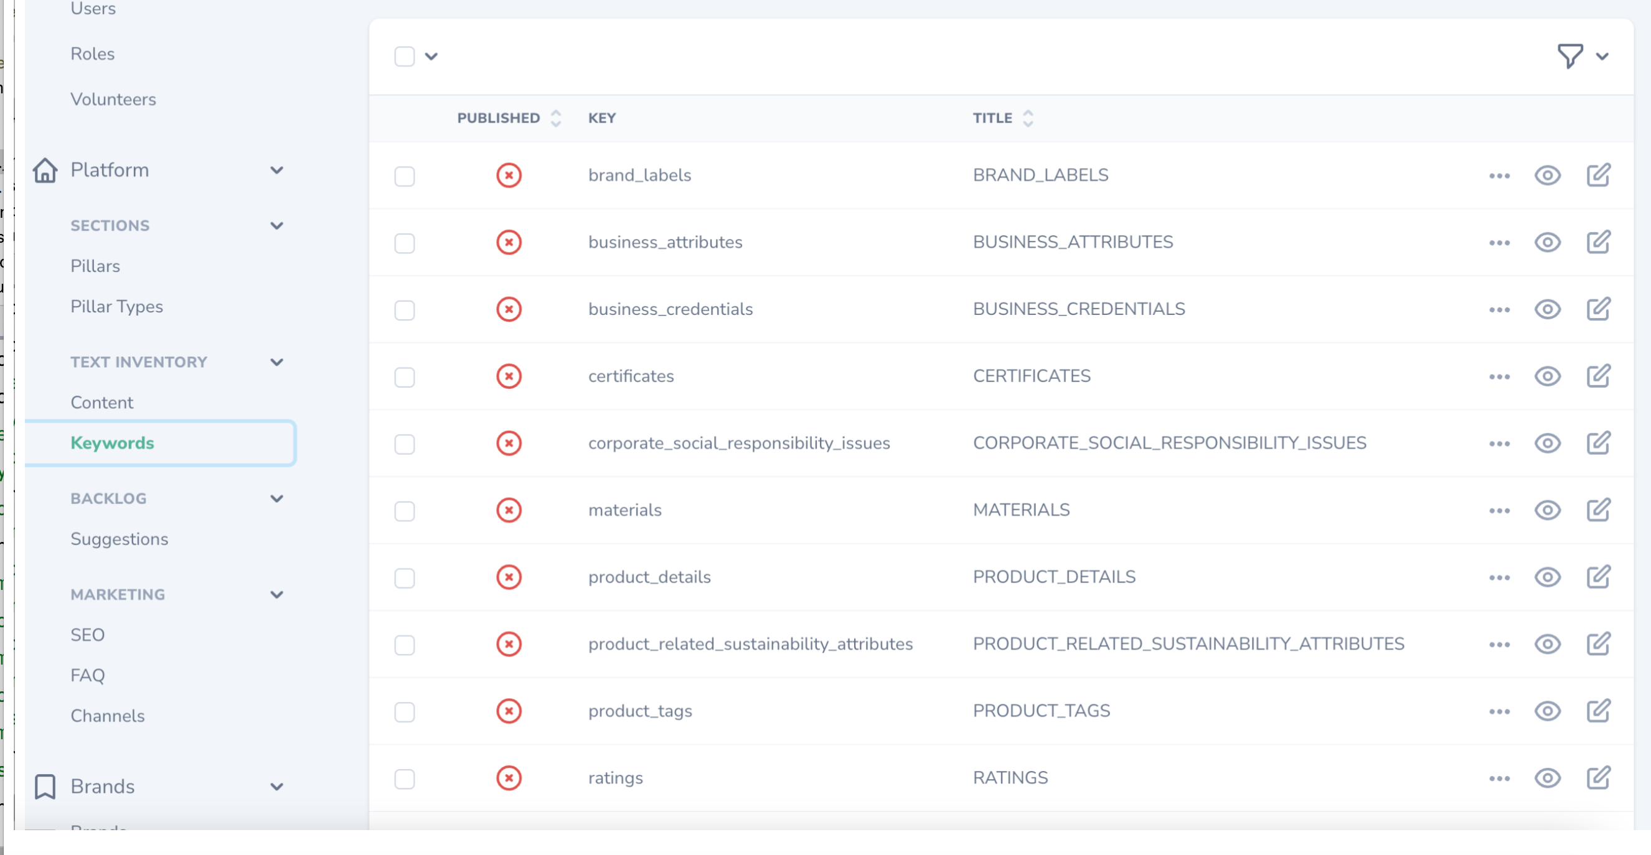
Task: Open the Suggestions page under Backlog
Action: tap(119, 539)
